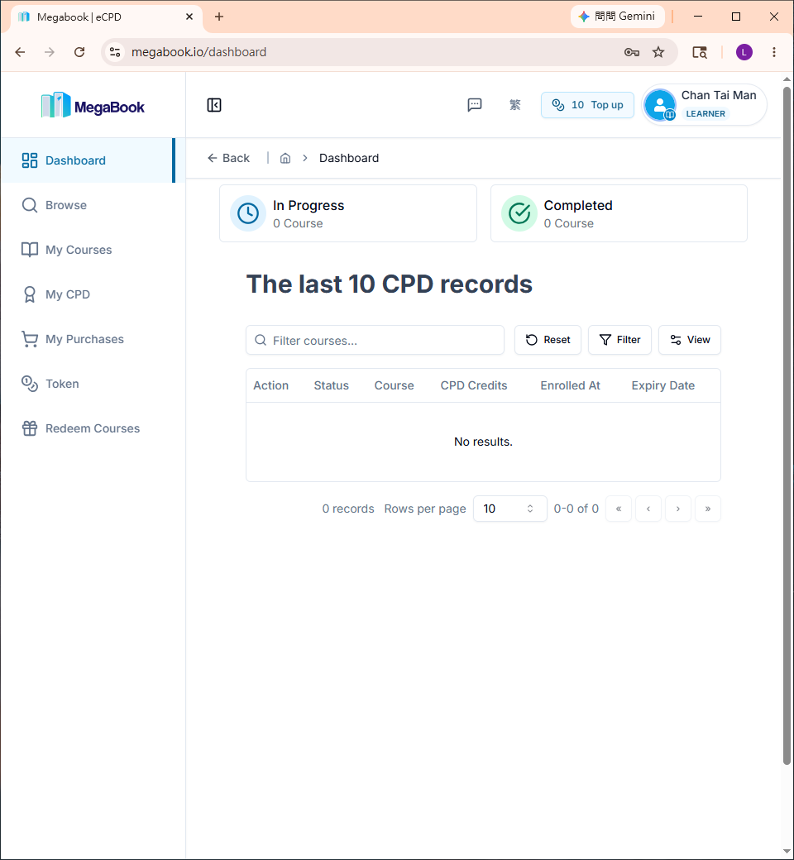Click the Completed checkmark icon
This screenshot has width=794, height=860.
519,213
